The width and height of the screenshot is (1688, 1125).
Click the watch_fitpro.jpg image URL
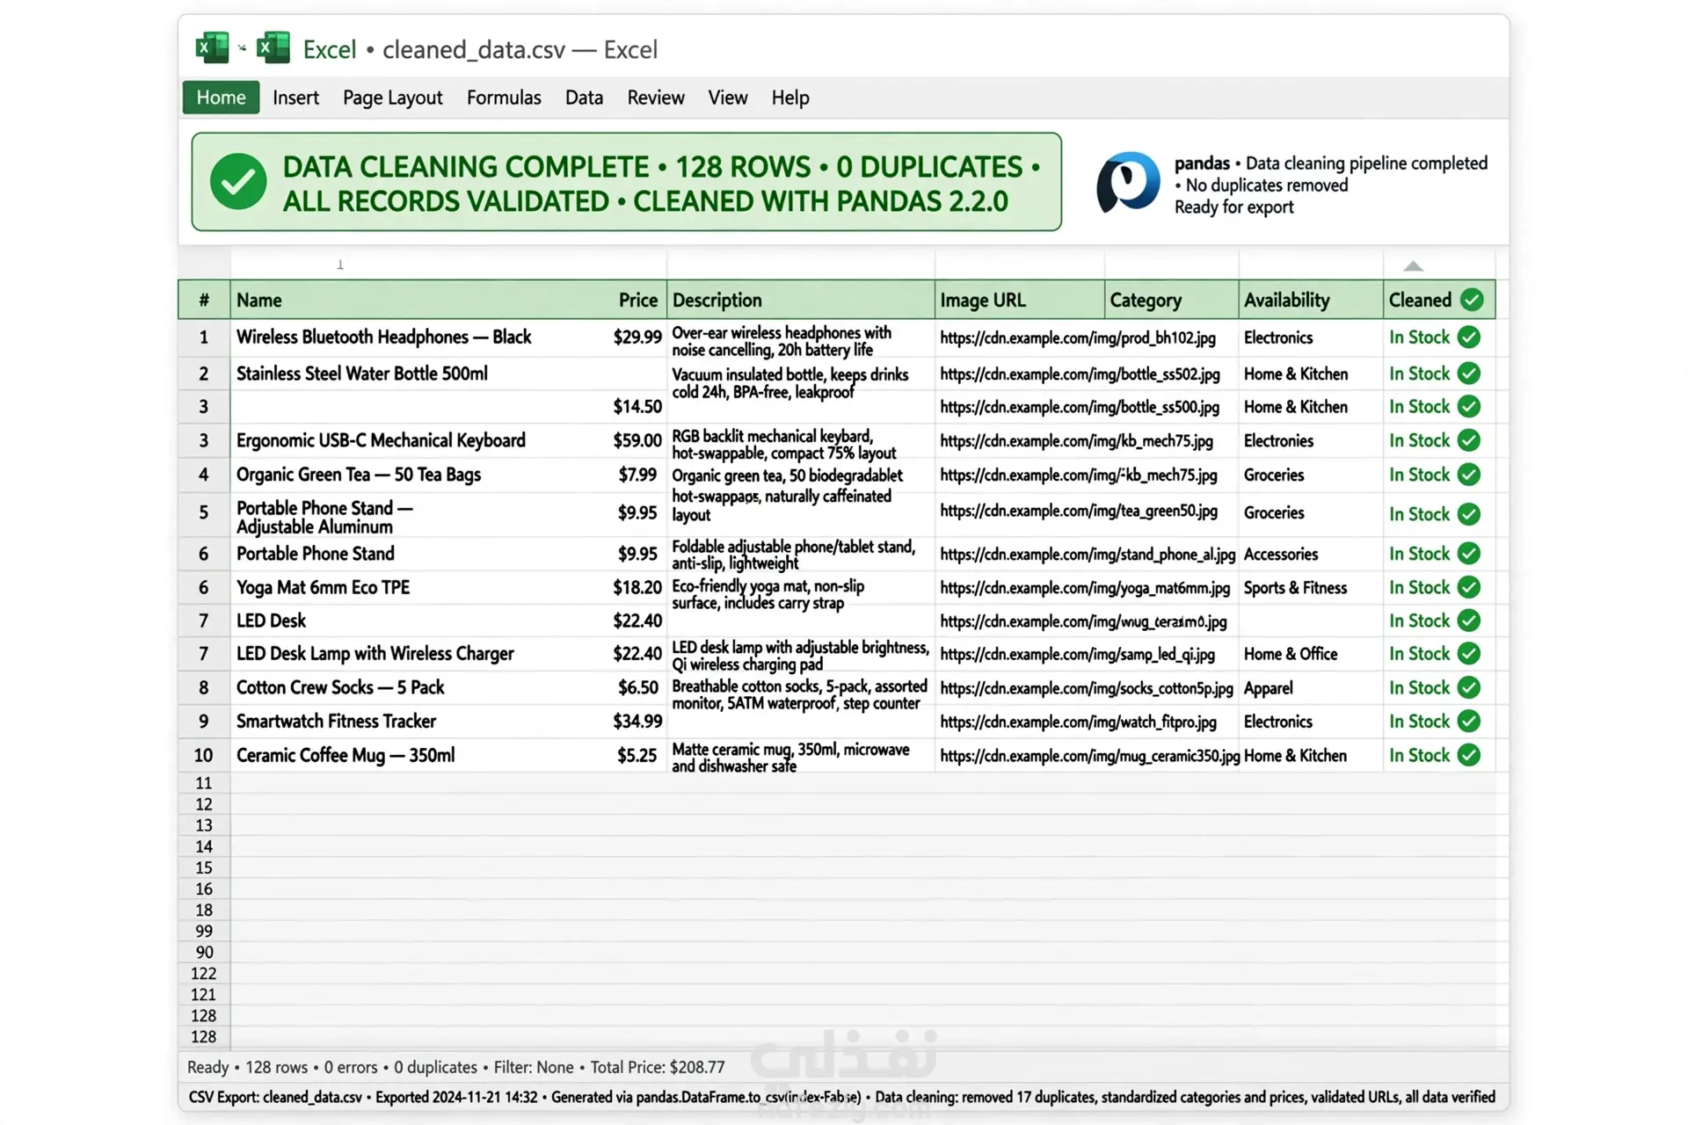[x=1079, y=722]
